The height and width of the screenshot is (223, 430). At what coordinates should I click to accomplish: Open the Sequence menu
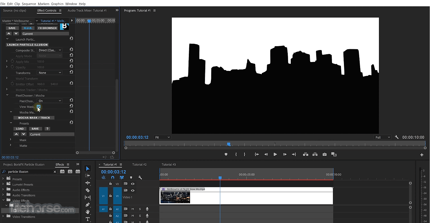coord(29,4)
